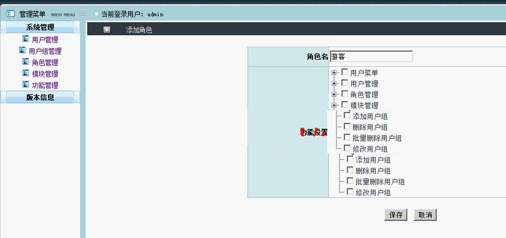
Task: Expand the 用户管理 tree node
Action: 334,84
